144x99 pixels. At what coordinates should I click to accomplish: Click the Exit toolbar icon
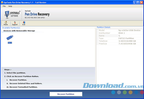click(x=24, y=23)
